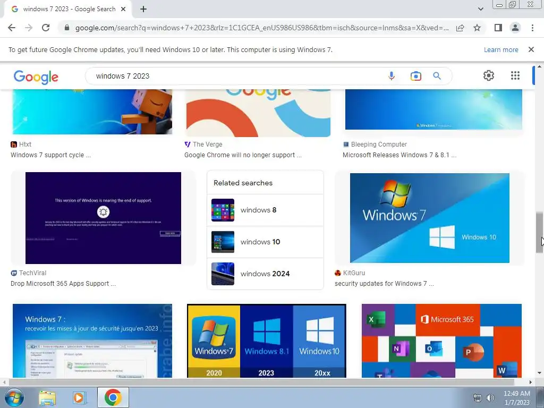Click the taskbar clock 12:49 AM
Image resolution: width=544 pixels, height=408 pixels.
pyautogui.click(x=516, y=394)
